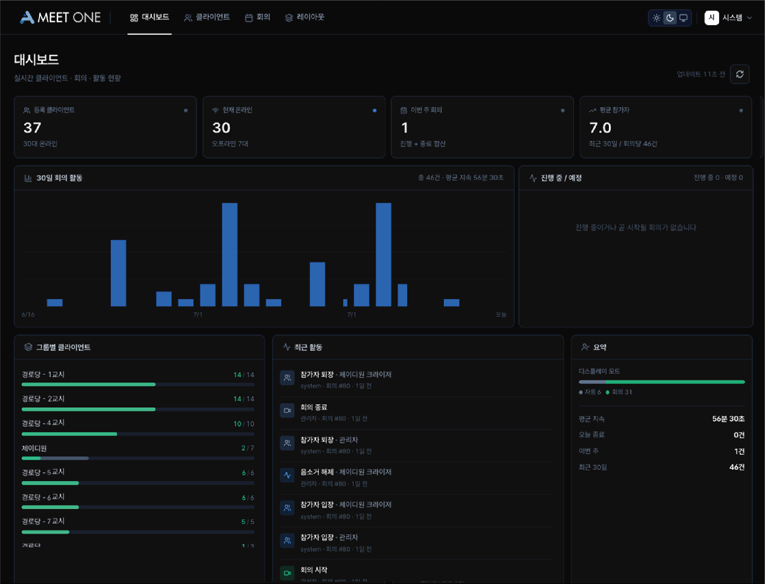Open the 현재 온라인 card
The height and width of the screenshot is (584, 765).
(294, 127)
